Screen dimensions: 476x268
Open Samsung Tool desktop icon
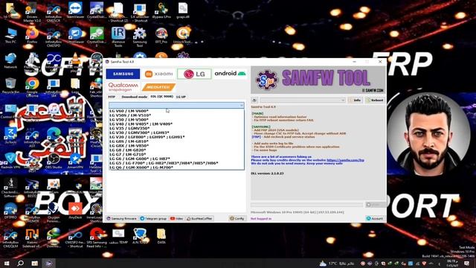(140, 36)
